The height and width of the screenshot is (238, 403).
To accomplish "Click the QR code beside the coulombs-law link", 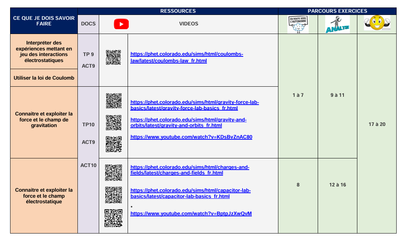I will [113, 58].
